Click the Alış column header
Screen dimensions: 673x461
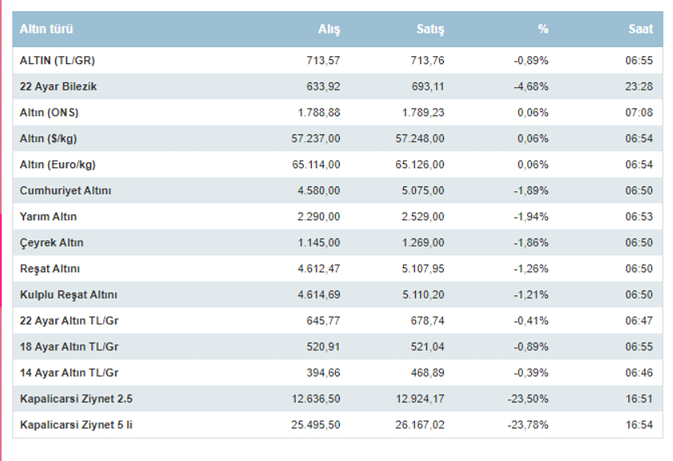329,29
